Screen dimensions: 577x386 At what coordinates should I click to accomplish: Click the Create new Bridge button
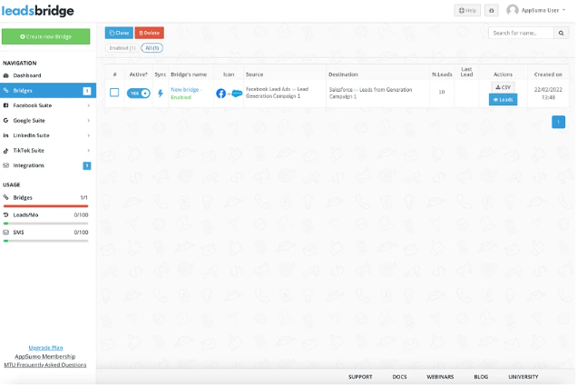coord(46,36)
